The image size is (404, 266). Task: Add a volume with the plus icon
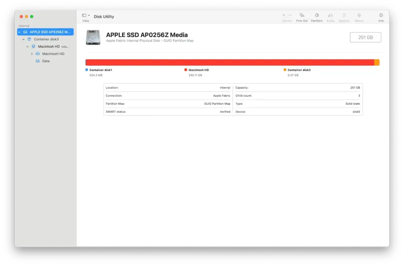pos(284,15)
